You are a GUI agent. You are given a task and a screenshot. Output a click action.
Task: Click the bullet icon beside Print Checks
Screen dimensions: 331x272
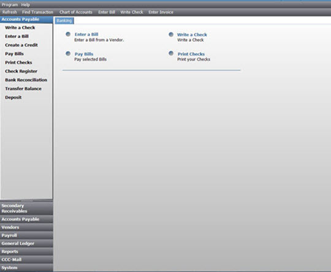[x=171, y=53]
